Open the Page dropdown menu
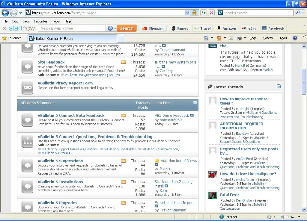307x221 pixels. (x=254, y=38)
